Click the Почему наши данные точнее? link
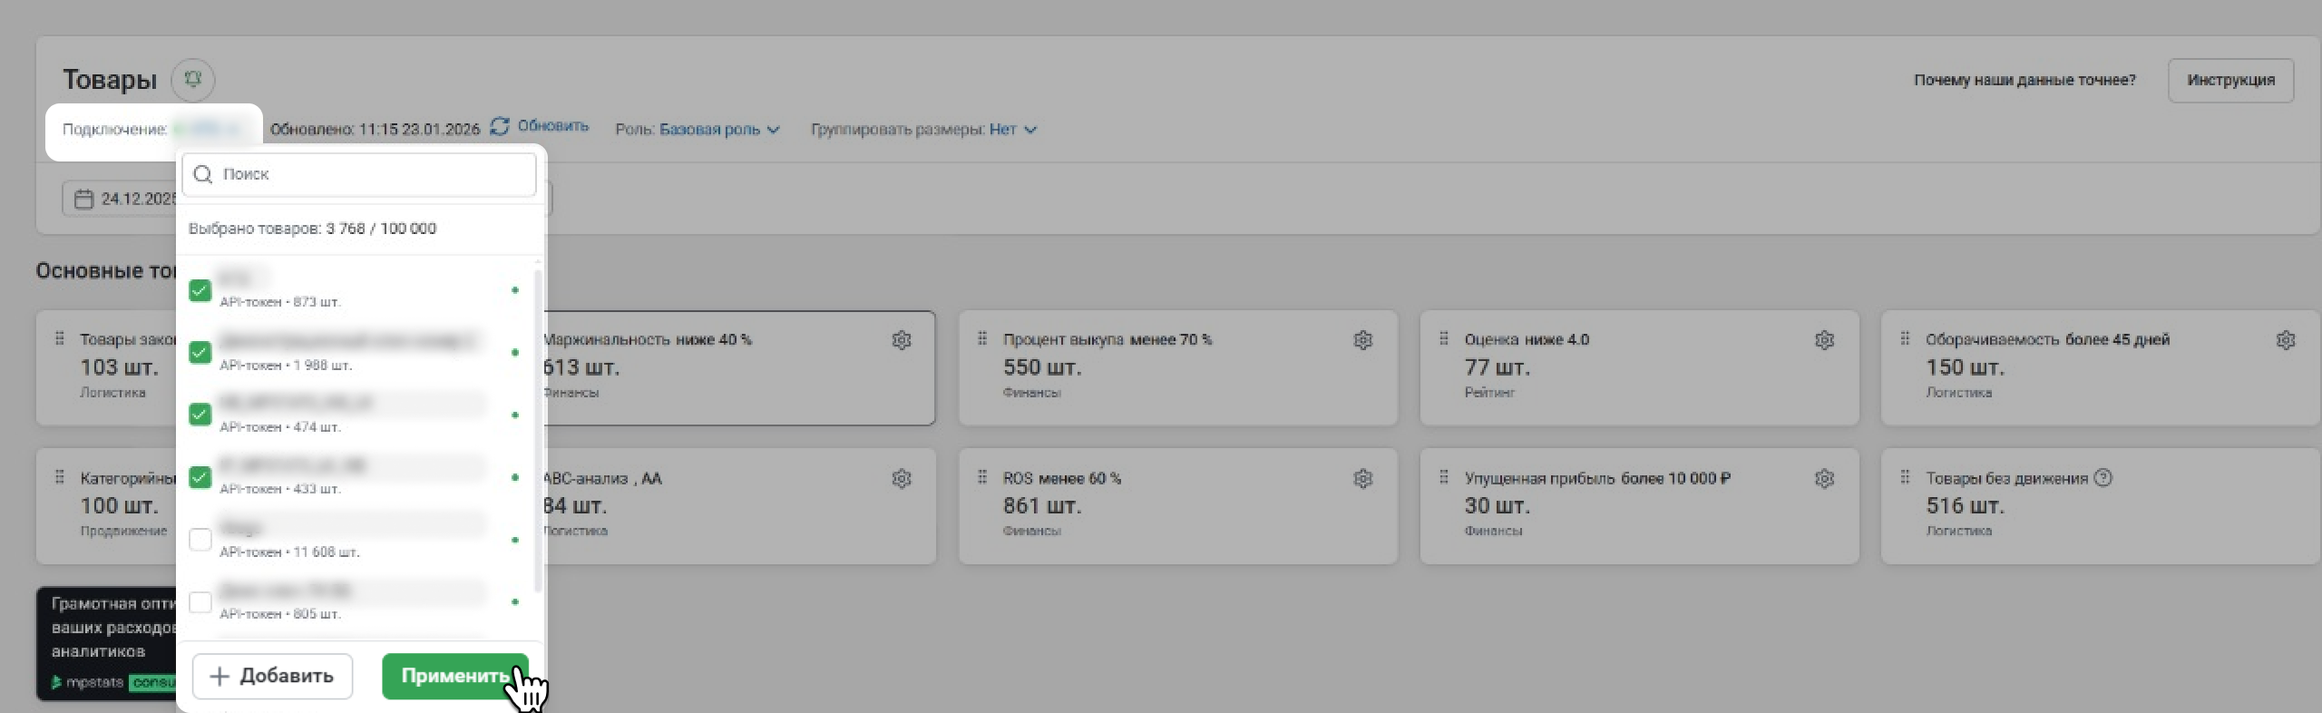The image size is (2322, 713). click(x=2024, y=81)
